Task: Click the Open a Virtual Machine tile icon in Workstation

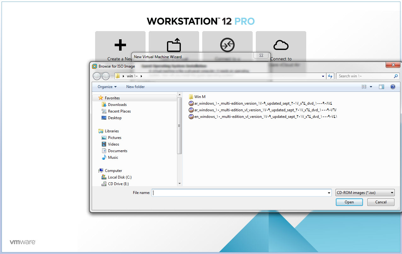Action: (x=174, y=45)
